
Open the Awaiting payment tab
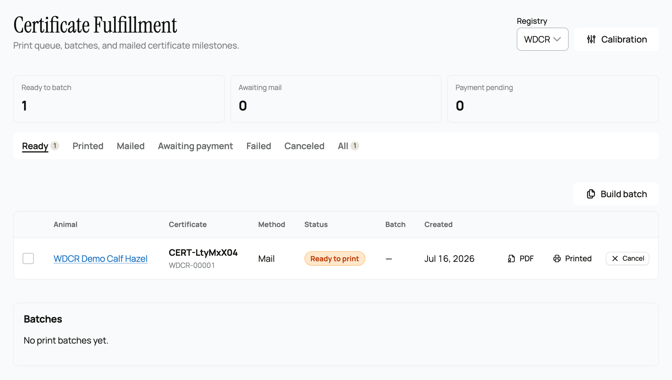click(x=195, y=146)
